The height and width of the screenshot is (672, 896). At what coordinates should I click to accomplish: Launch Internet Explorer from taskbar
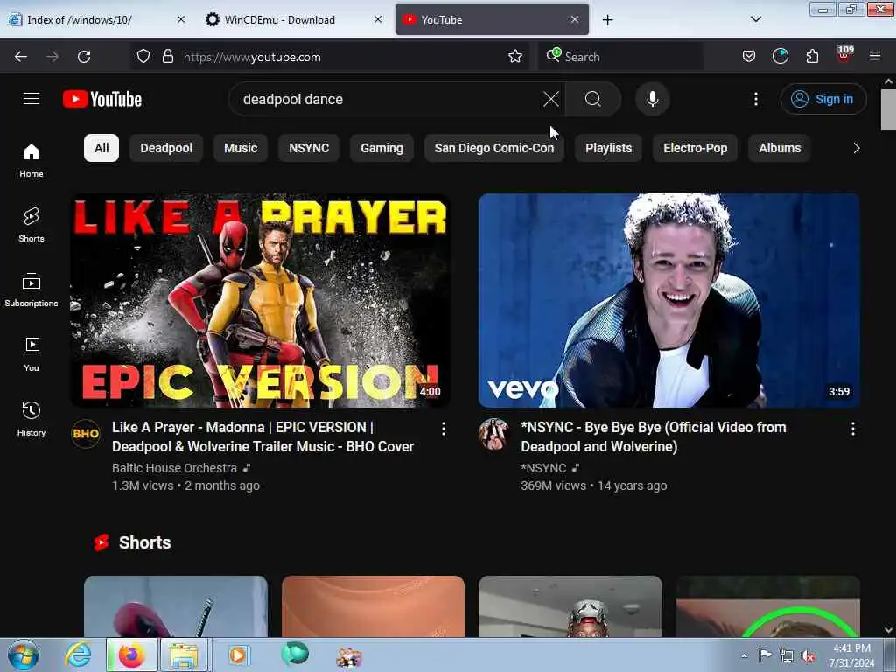(78, 654)
